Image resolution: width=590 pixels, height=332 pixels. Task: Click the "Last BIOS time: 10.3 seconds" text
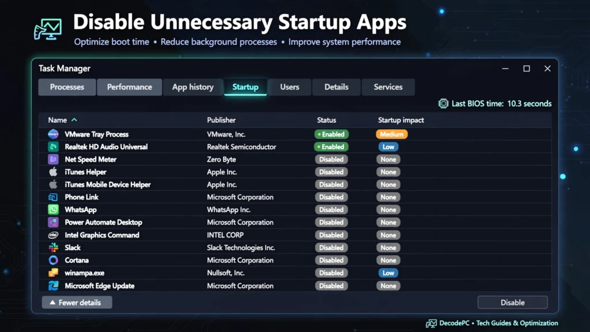coord(501,104)
